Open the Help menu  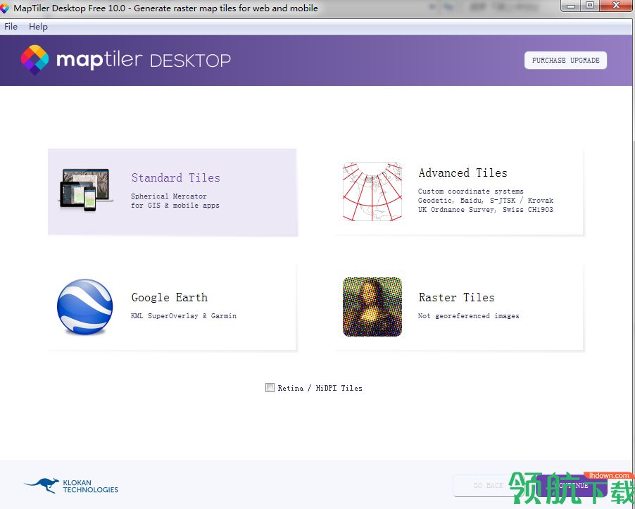38,26
